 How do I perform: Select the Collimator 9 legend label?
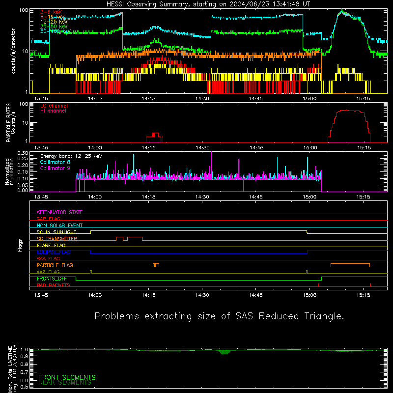point(55,168)
